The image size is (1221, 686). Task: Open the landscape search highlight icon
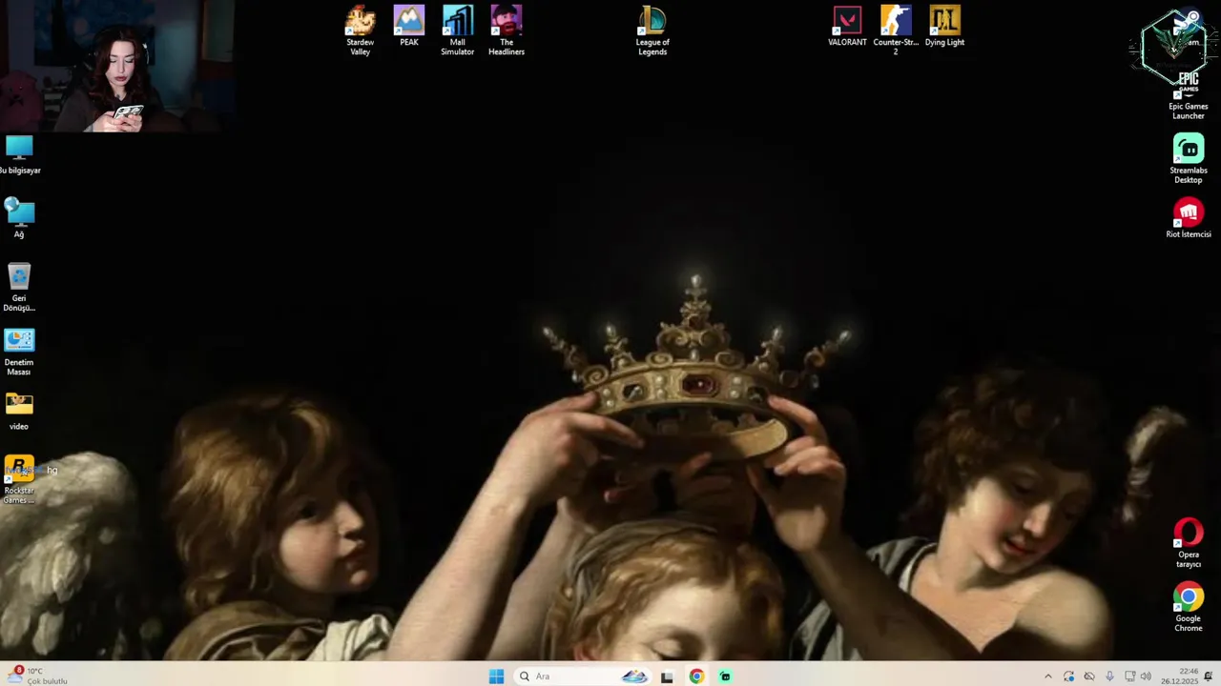pyautogui.click(x=634, y=676)
